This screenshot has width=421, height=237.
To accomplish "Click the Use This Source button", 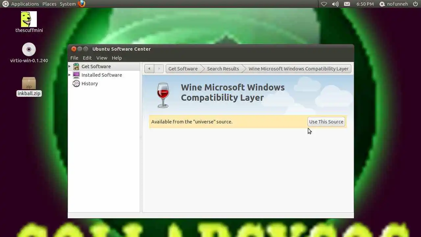I will tap(326, 122).
